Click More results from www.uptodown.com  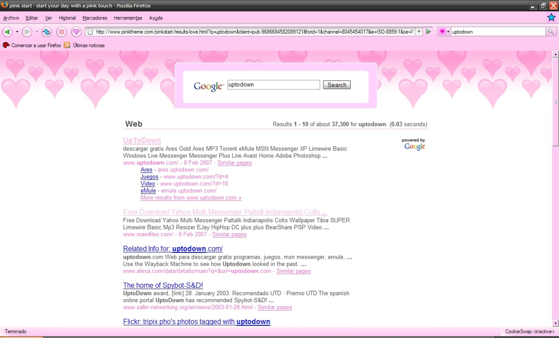tap(191, 197)
